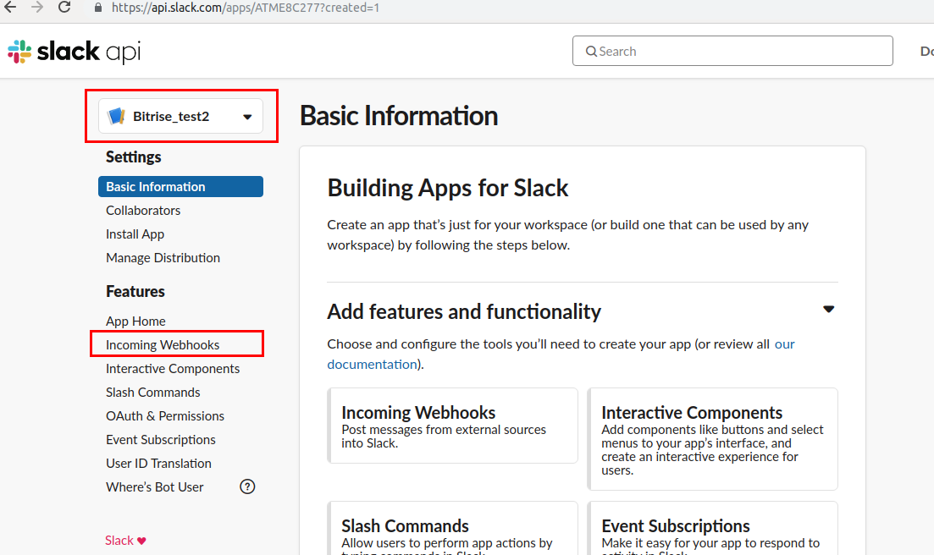Click the help icon beside Where's Bot User
The width and height of the screenshot is (934, 555).
pyautogui.click(x=247, y=486)
